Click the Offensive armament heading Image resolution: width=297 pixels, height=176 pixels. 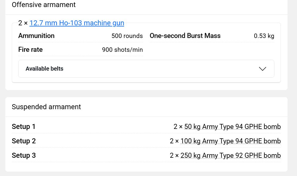(x=44, y=5)
